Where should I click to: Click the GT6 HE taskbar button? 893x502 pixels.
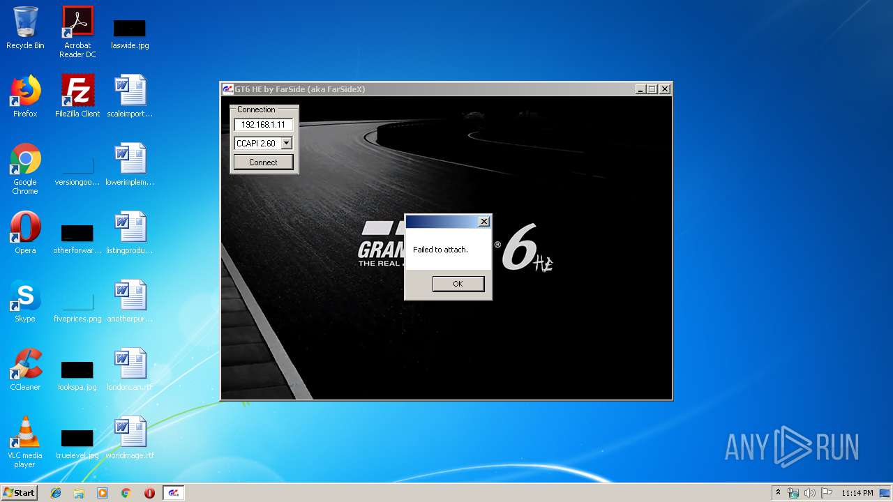pos(174,493)
